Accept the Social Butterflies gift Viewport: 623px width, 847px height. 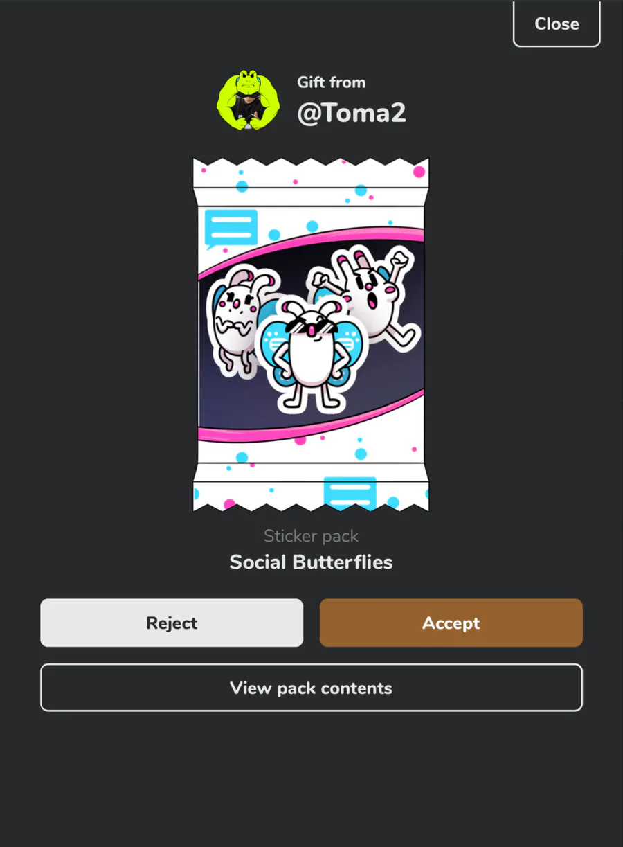coord(451,623)
